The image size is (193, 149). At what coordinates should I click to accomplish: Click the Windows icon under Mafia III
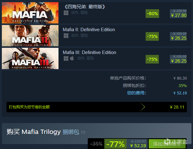66,59
